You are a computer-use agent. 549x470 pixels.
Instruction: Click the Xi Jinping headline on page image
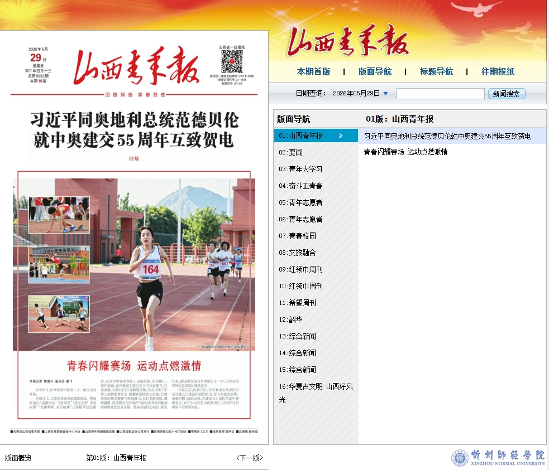point(135,130)
